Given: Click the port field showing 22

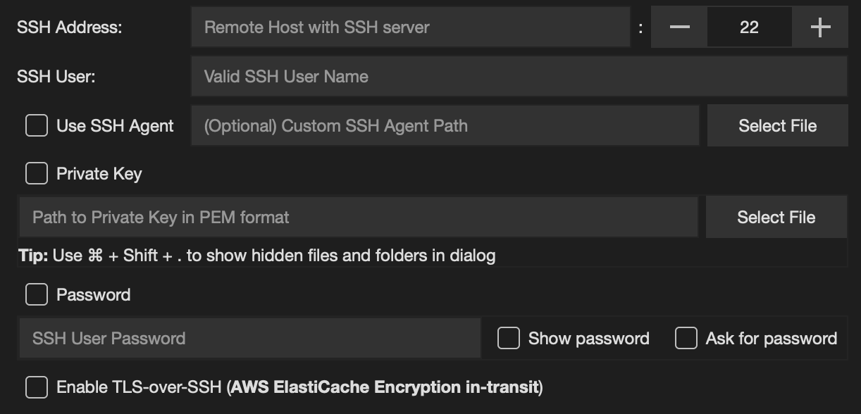Looking at the screenshot, I should click(749, 27).
